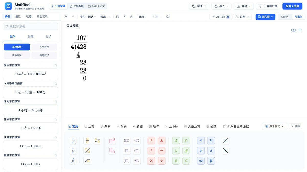Image resolution: width=307 pixels, height=172 pixels.
Task: Insert the union symbol
Action: [176, 151]
